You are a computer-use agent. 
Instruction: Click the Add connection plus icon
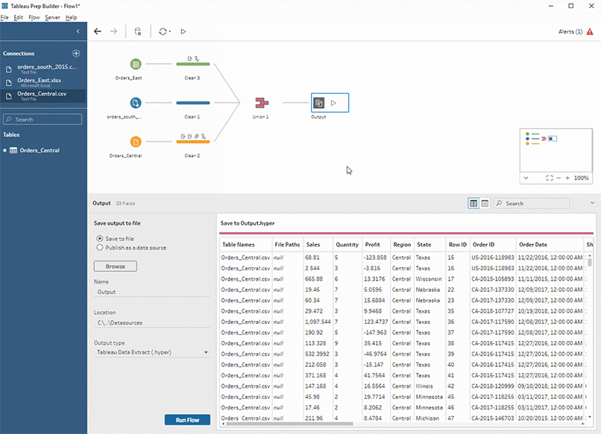76,54
